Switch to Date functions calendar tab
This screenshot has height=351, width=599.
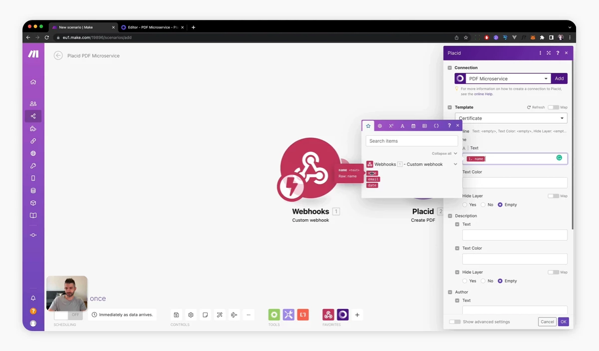pos(413,126)
